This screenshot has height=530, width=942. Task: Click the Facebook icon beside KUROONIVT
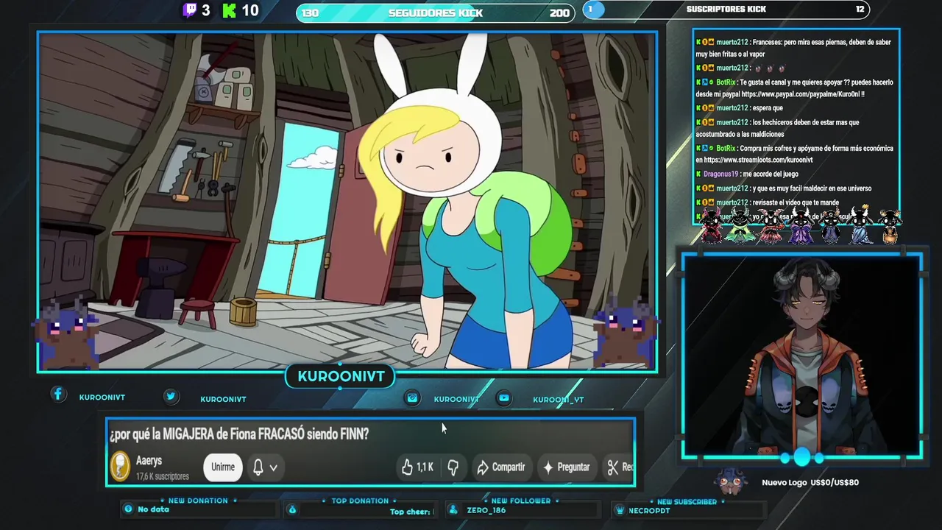pyautogui.click(x=58, y=395)
